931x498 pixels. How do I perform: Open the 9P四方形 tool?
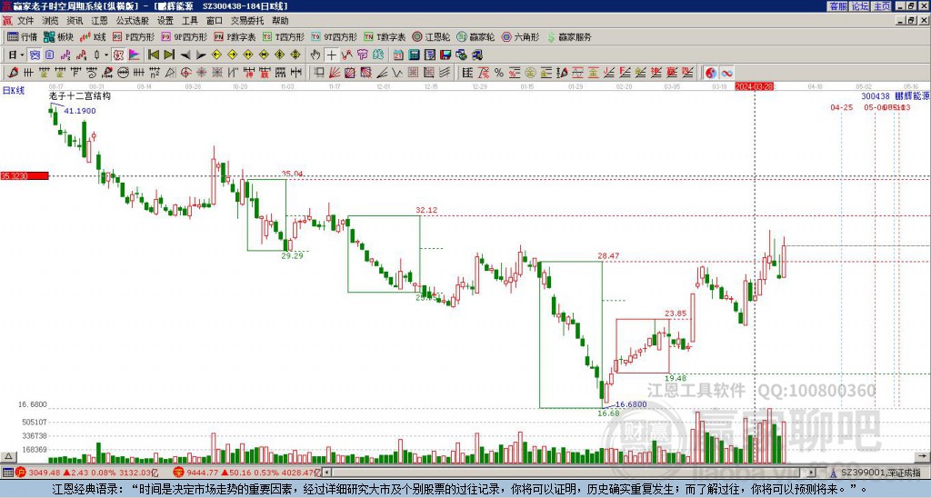coord(184,36)
